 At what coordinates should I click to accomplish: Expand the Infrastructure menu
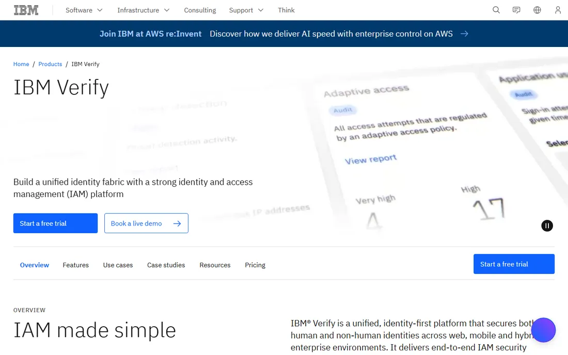coord(144,10)
